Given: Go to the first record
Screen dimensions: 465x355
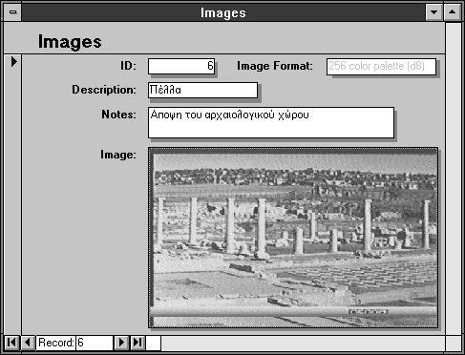Looking at the screenshot, I should click(x=11, y=343).
